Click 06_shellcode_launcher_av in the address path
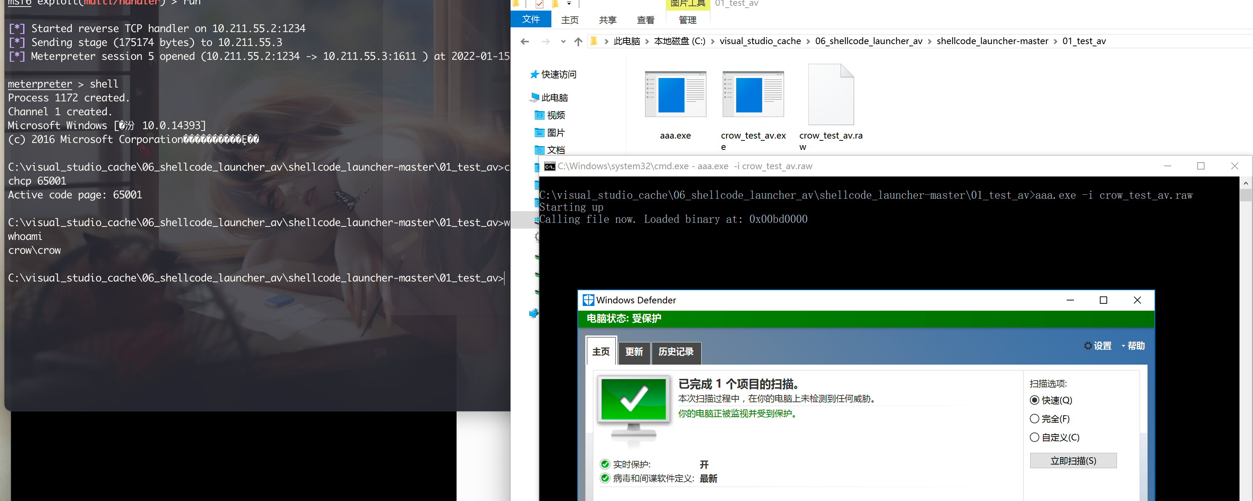The height and width of the screenshot is (501, 1253). [868, 41]
